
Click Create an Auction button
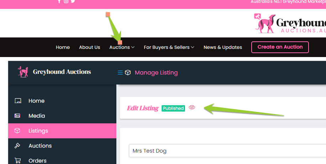(x=280, y=47)
